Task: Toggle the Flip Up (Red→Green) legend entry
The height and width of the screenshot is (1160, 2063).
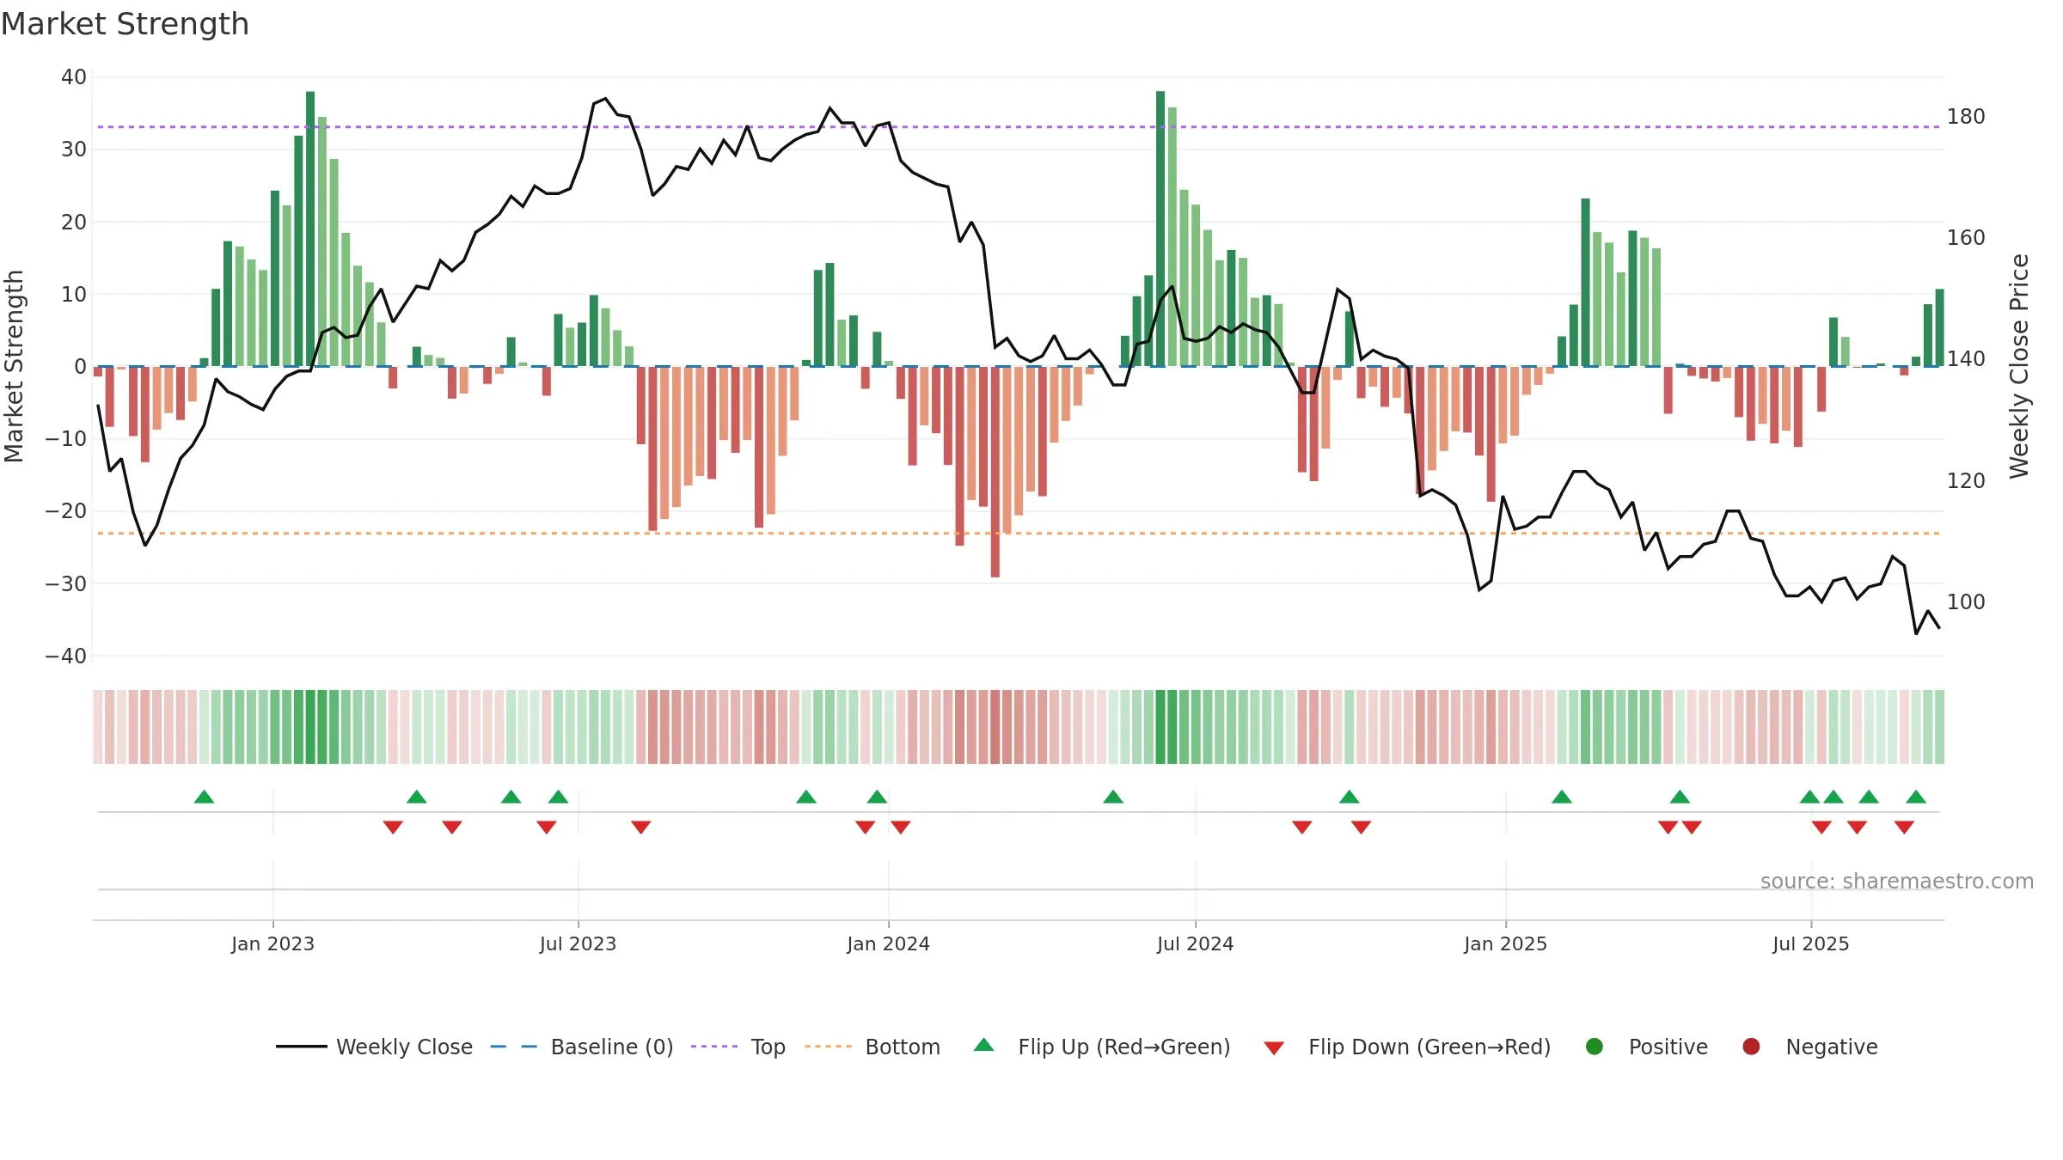Action: [x=1102, y=1047]
